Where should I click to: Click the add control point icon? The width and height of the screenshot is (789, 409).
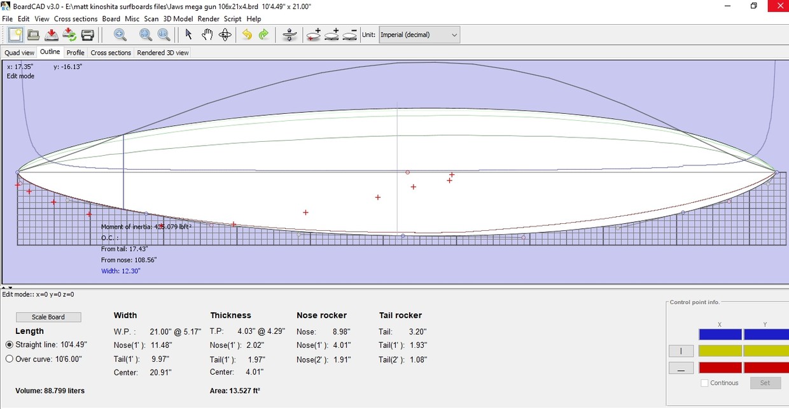314,35
